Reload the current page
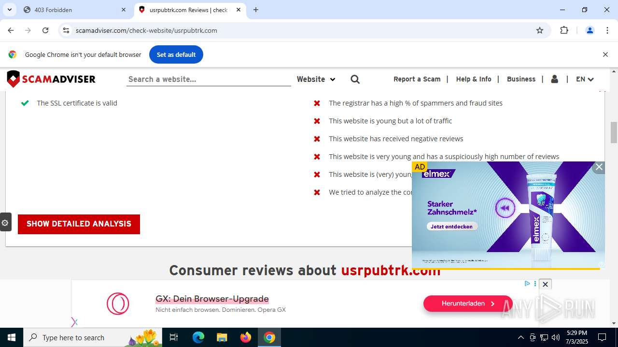 coord(45,30)
